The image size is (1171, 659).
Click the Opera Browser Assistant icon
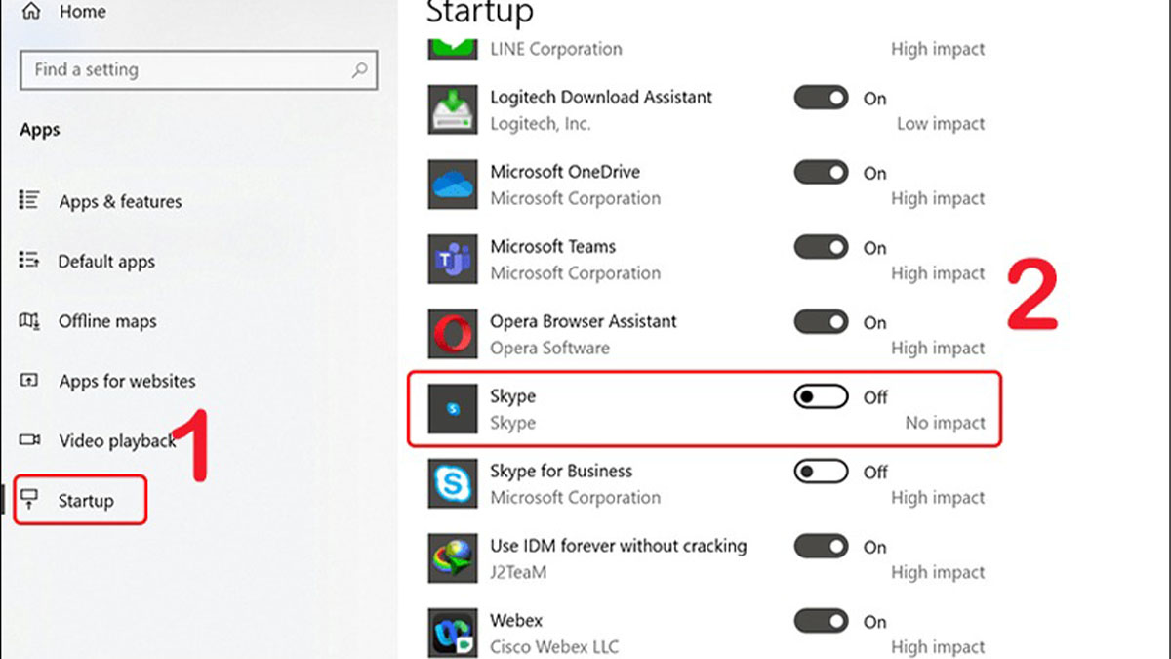pyautogui.click(x=453, y=334)
